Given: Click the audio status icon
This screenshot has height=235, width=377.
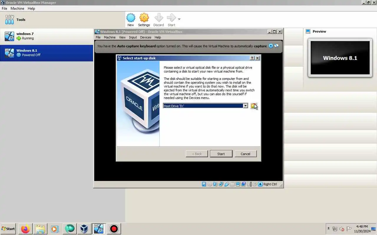Looking at the screenshot, I should click(215, 184).
